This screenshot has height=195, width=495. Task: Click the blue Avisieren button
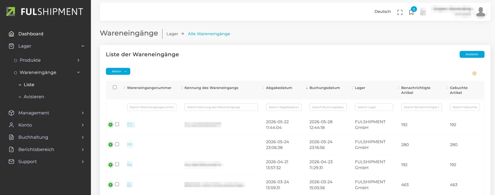pos(472,54)
